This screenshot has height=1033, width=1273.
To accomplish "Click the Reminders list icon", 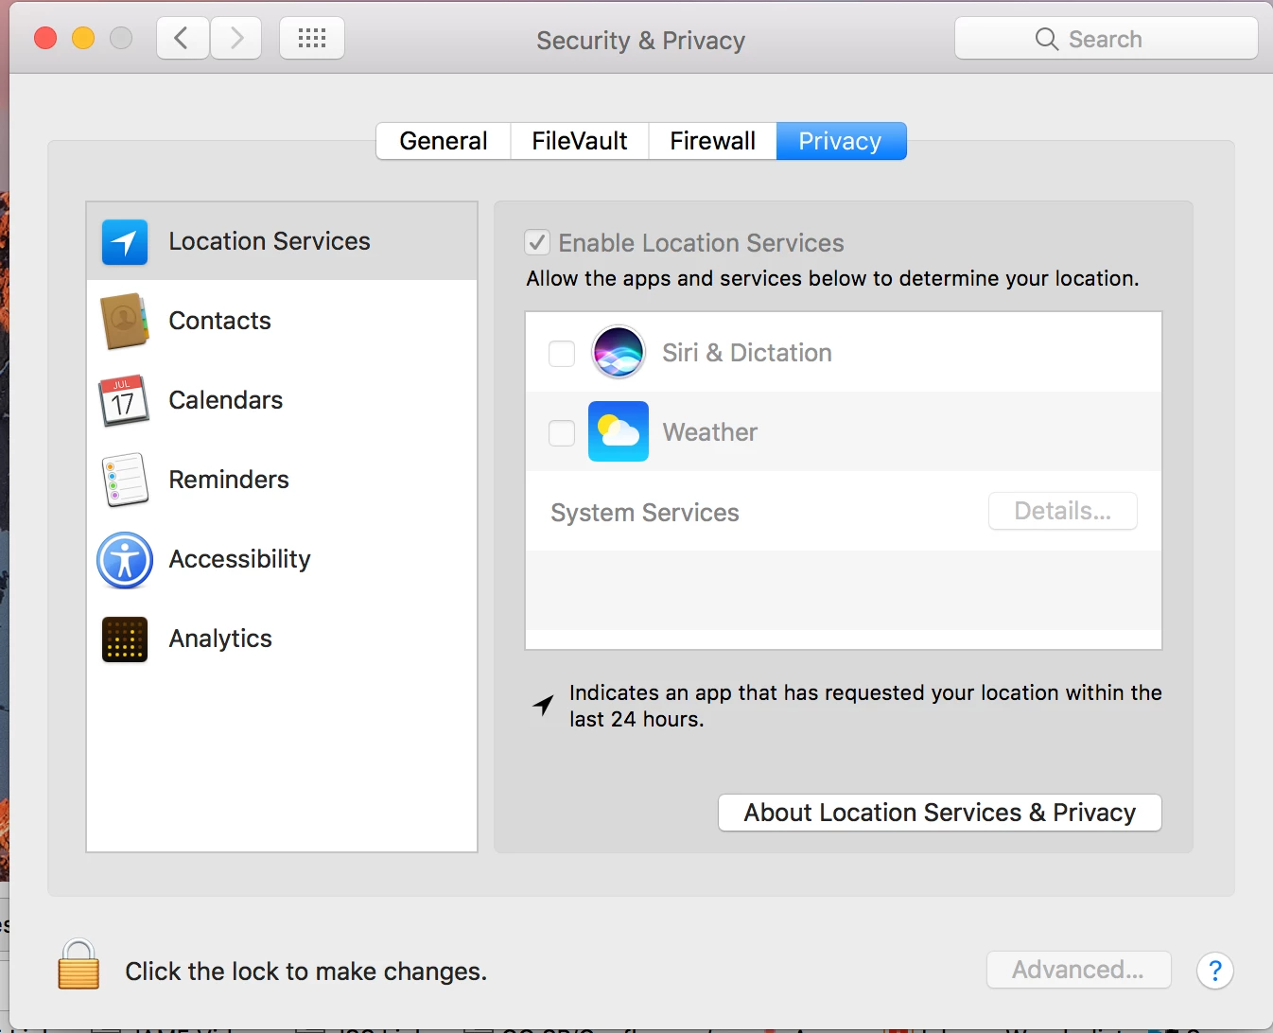I will pos(125,480).
